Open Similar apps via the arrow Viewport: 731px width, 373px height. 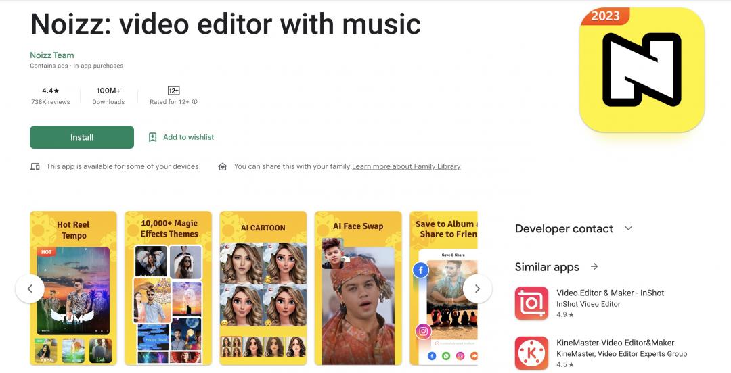click(x=594, y=266)
